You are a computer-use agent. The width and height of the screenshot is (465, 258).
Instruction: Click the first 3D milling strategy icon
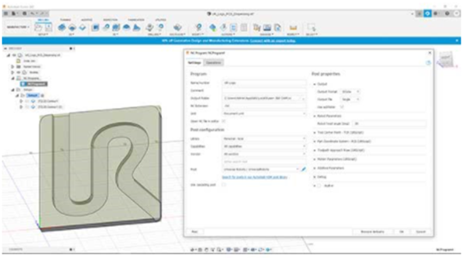(95, 27)
